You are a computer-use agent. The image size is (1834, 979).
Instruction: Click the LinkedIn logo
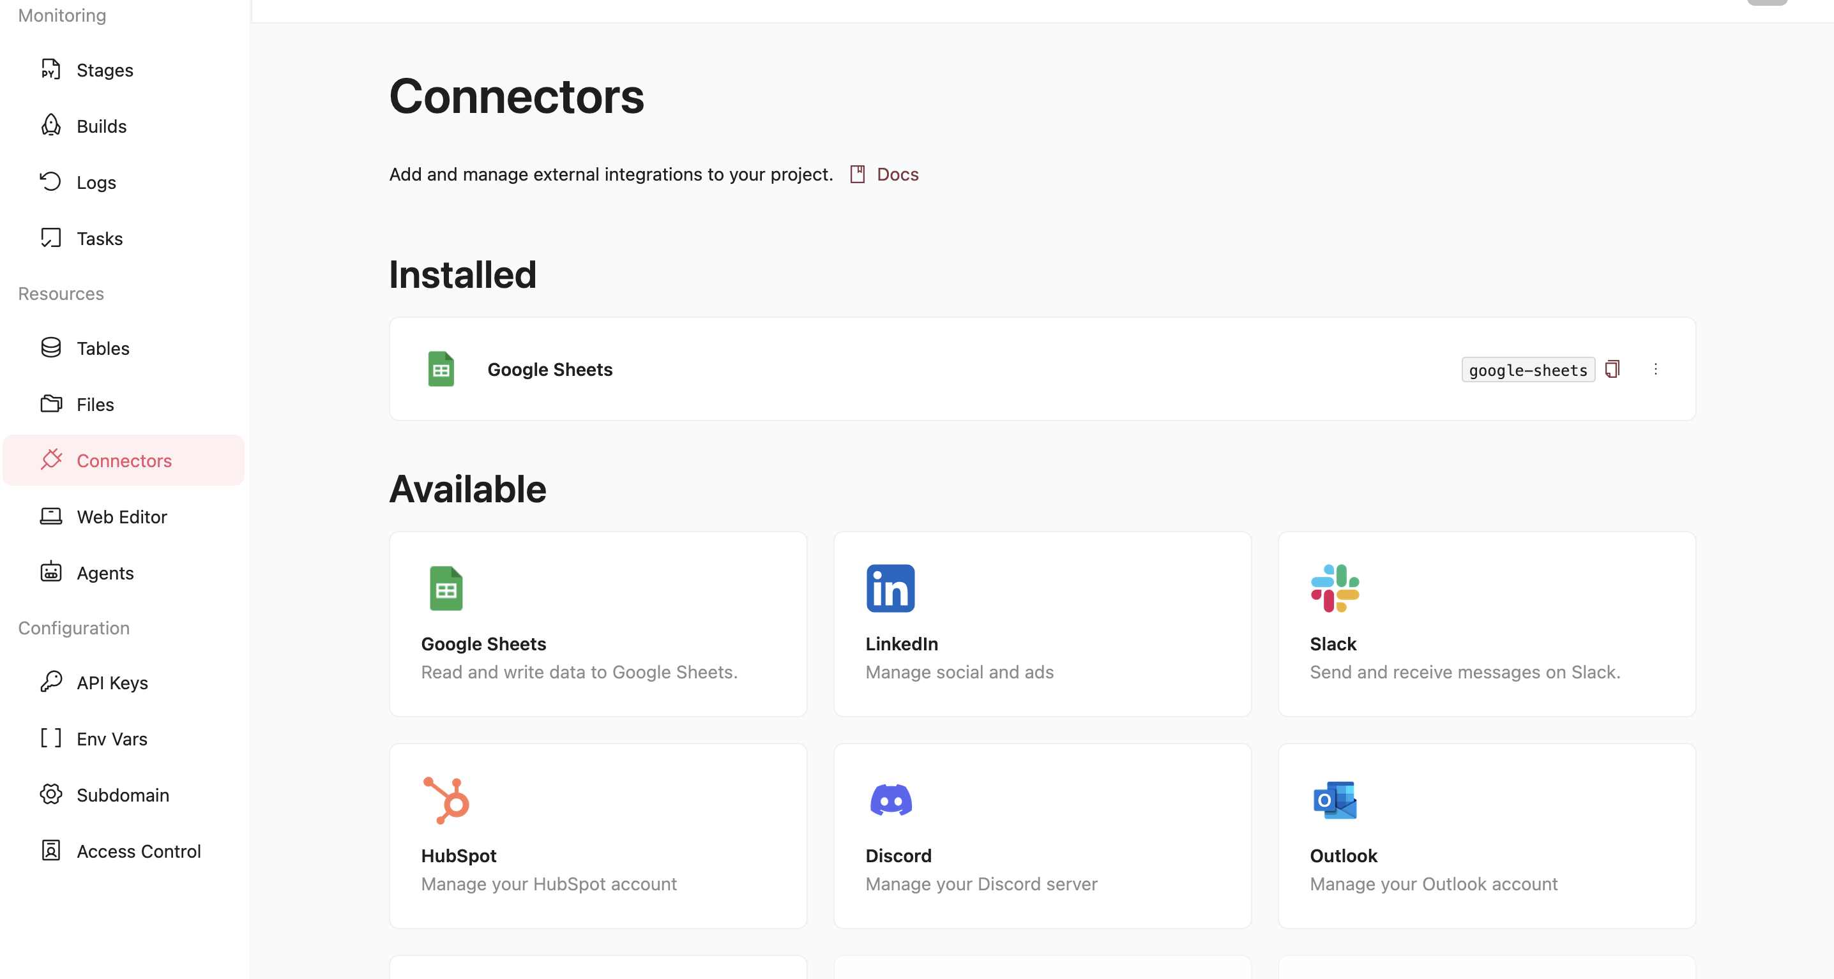pos(891,588)
